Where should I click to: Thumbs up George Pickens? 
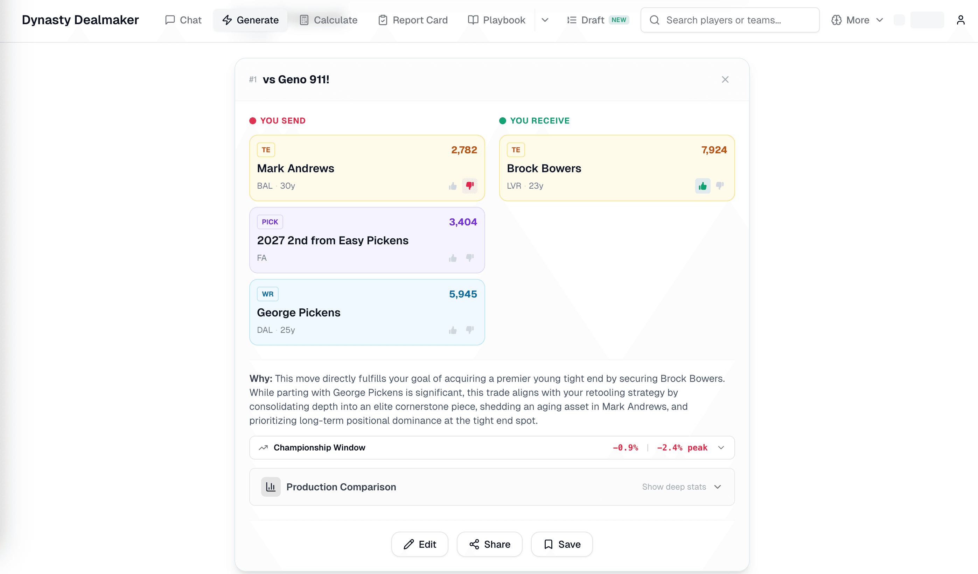[x=453, y=330]
